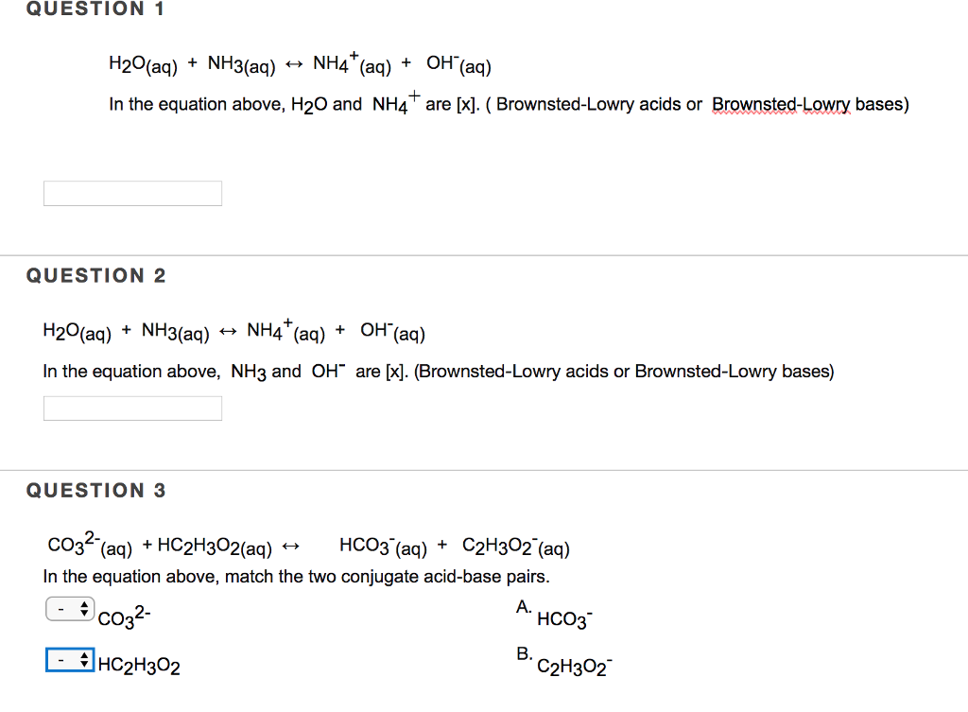
Task: Open the dropdown next to CO3²⁻
Action: click(69, 608)
